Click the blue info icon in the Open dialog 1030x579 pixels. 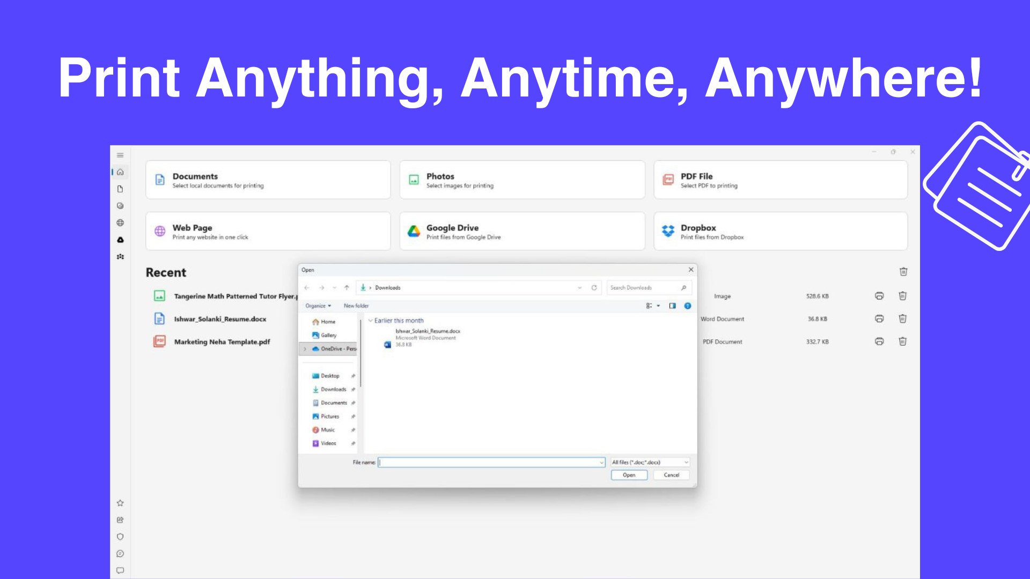pyautogui.click(x=688, y=306)
